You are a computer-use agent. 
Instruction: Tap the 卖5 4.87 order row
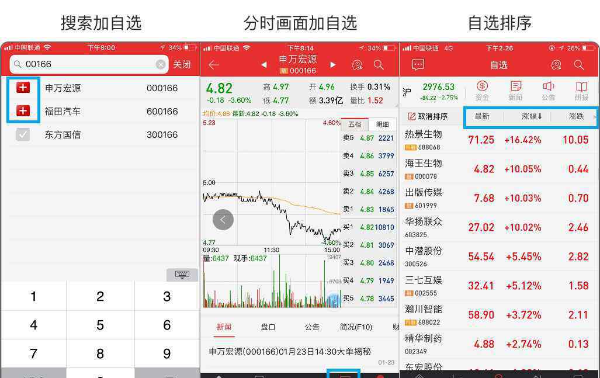tap(369, 138)
